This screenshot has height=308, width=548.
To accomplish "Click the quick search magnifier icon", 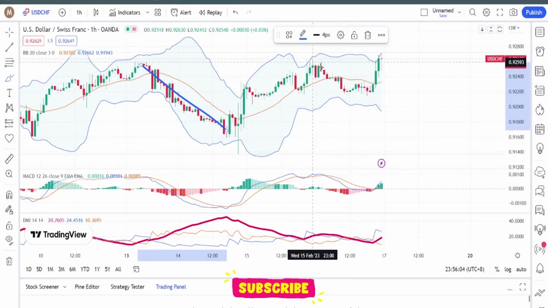I will [x=473, y=12].
